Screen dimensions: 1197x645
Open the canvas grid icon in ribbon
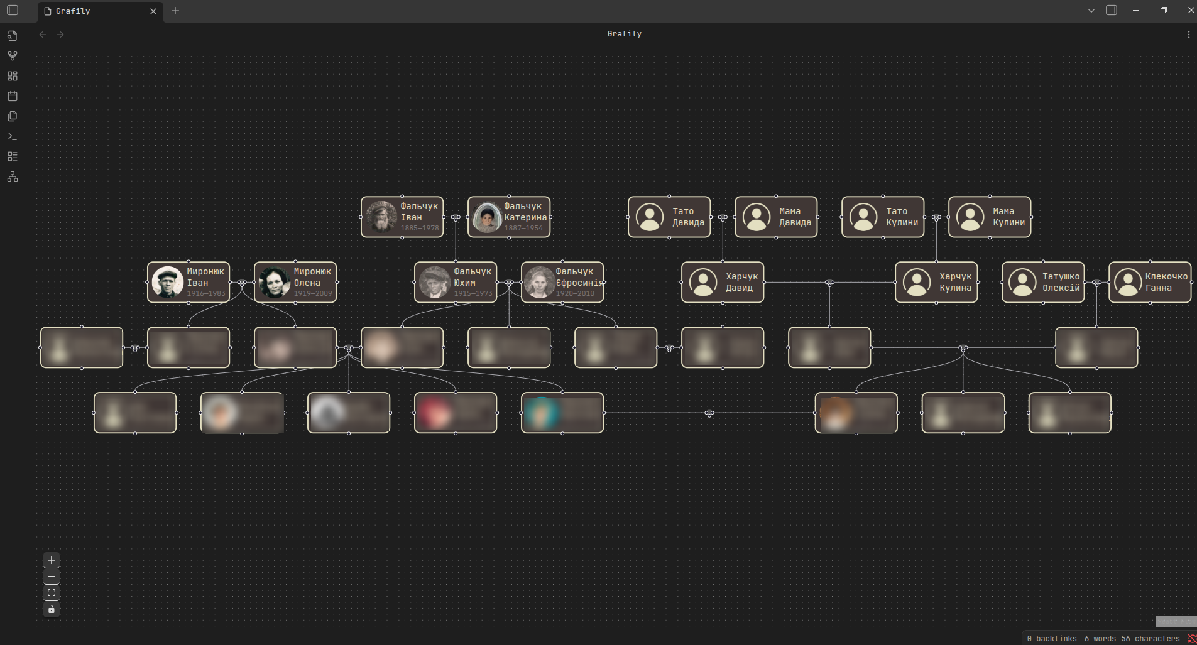point(12,76)
